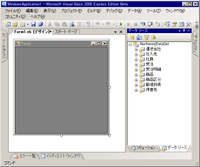Open the デバッグ(D) menu
Image resolution: width=200 pixels, height=167 pixels.
tap(114, 11)
